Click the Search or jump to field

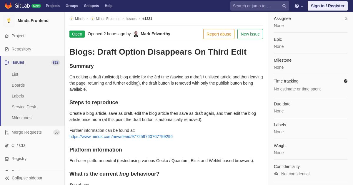(x=260, y=6)
